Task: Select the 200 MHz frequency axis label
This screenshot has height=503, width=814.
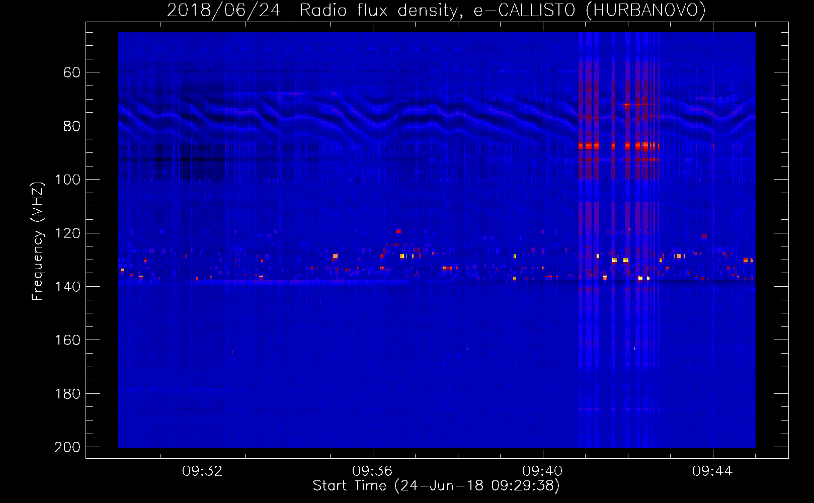Action: 68,447
